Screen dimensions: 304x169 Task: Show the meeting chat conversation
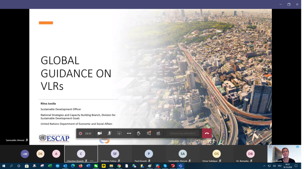point(149,133)
